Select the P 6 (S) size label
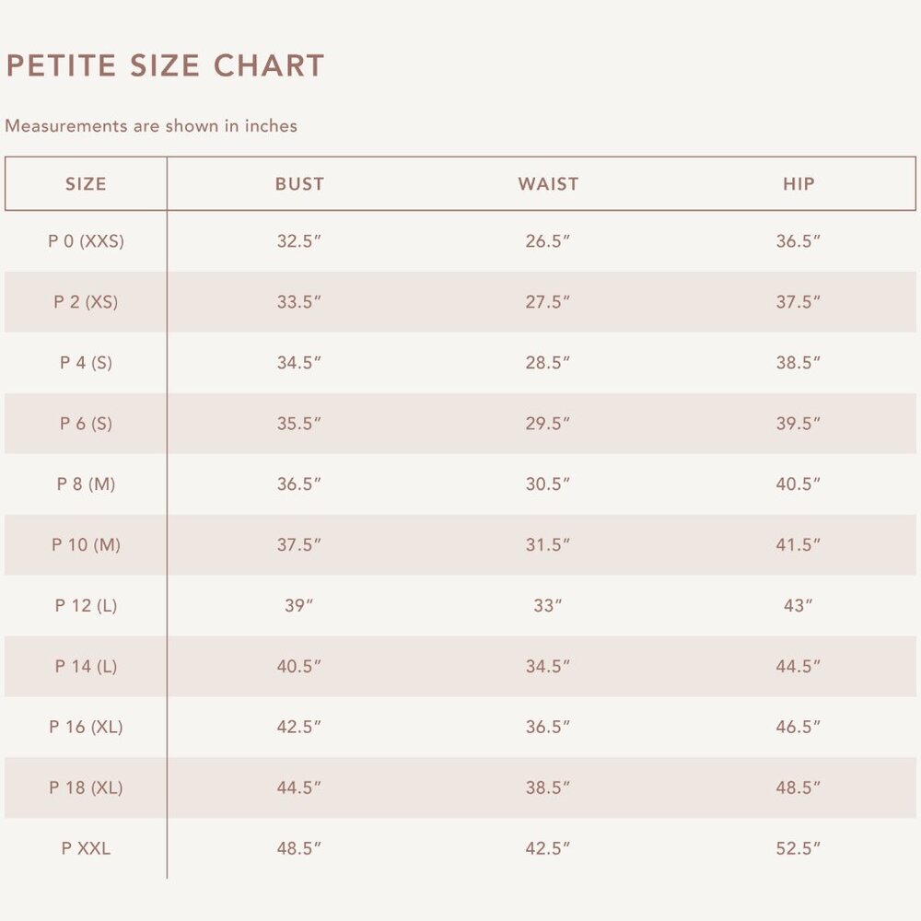This screenshot has height=921, width=921. (86, 424)
